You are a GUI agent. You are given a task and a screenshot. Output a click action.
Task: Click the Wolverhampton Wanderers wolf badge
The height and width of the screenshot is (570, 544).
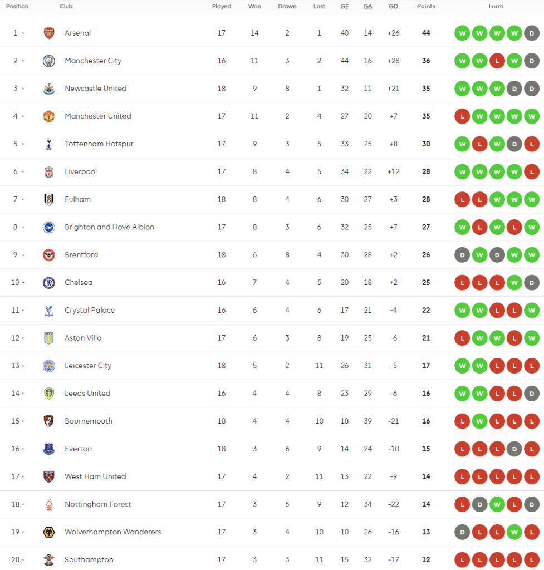pos(49,532)
